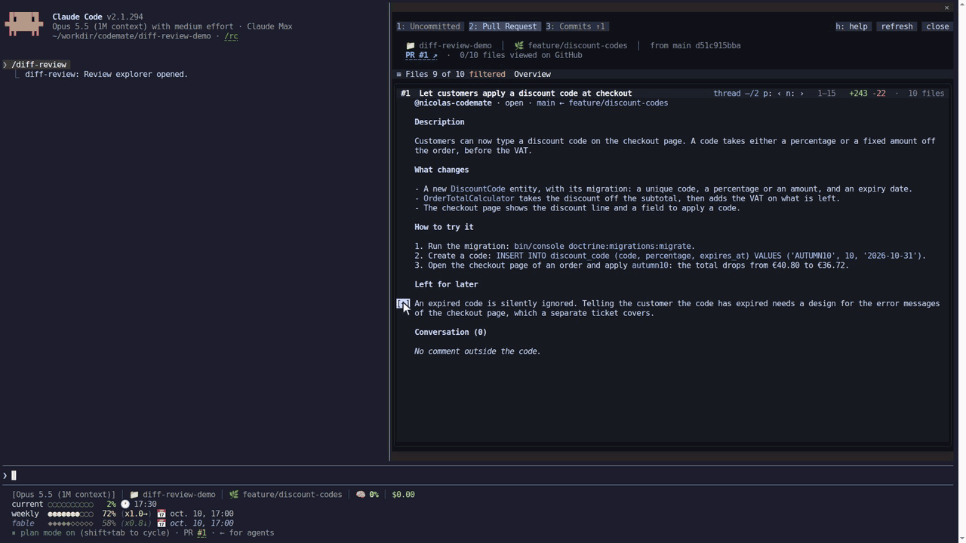Switch to the 1: Uncommitted tab
966x543 pixels.
[428, 26]
